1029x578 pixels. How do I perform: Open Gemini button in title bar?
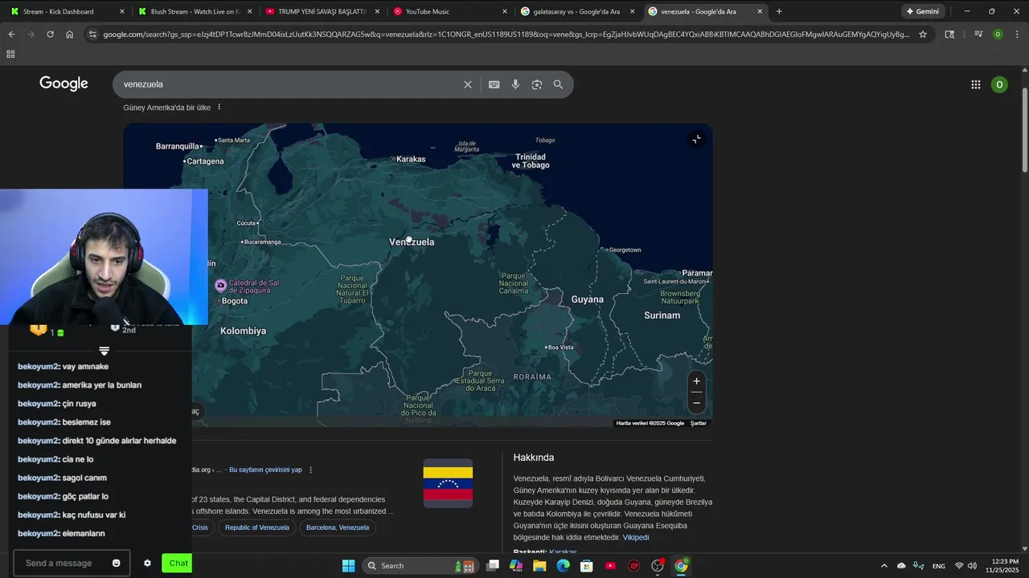pyautogui.click(x=922, y=11)
